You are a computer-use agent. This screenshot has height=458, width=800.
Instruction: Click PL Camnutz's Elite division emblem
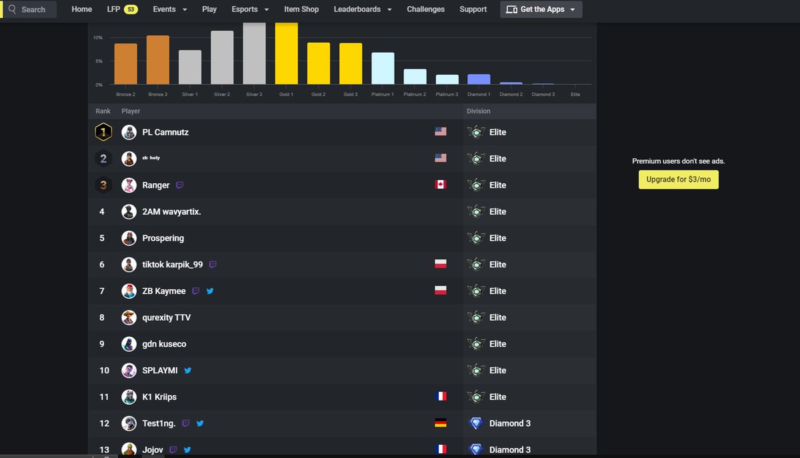pyautogui.click(x=476, y=132)
